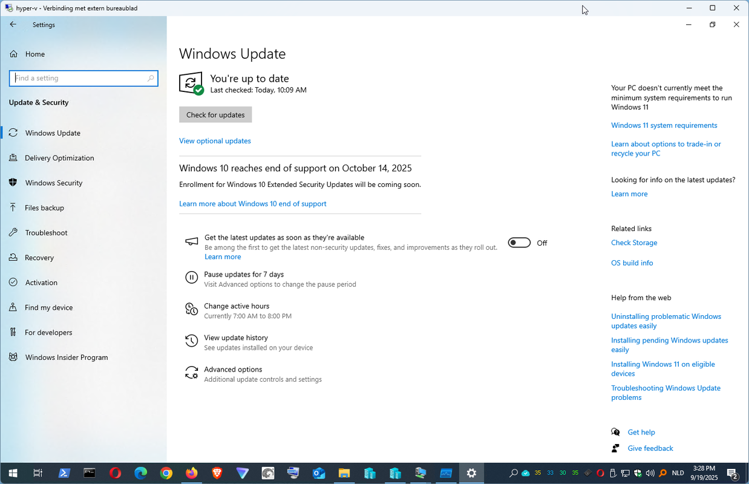Launch Brave browser from taskbar
This screenshot has width=749, height=484.
pos(217,473)
